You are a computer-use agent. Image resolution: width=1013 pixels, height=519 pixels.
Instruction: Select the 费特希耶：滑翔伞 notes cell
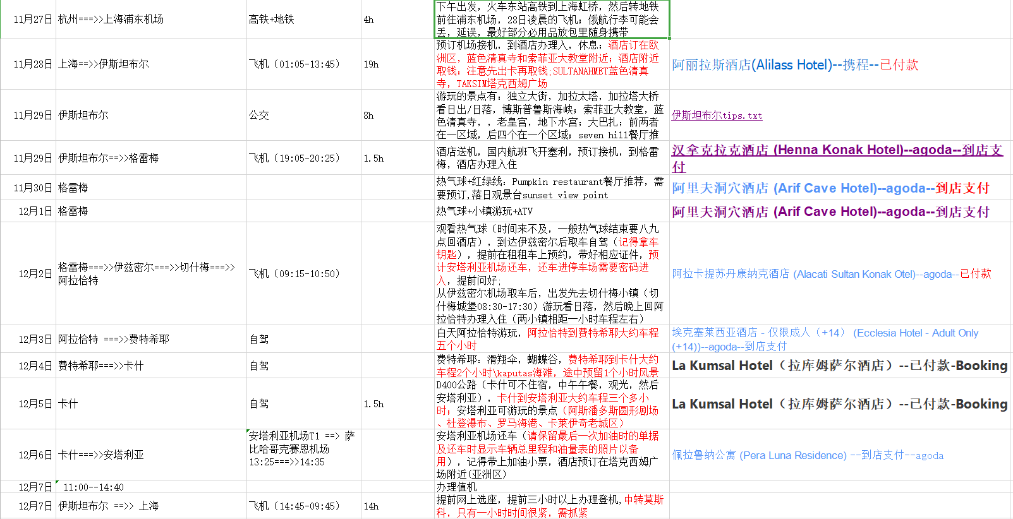(x=552, y=366)
